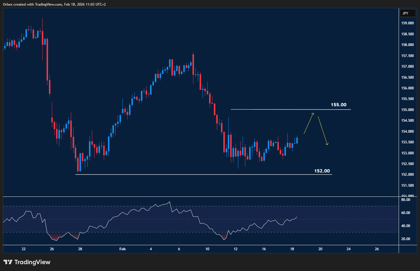Screen dimensions: 420x271
Task: Click the TradingView wordmark text
Action: tap(33, 262)
